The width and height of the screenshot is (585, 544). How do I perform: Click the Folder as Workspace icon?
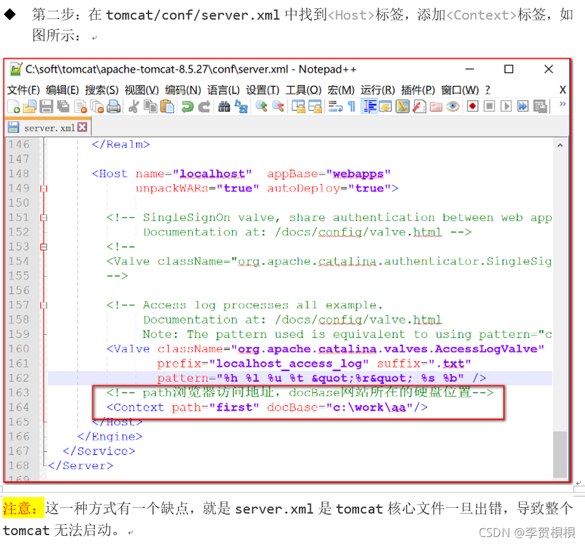[436, 107]
